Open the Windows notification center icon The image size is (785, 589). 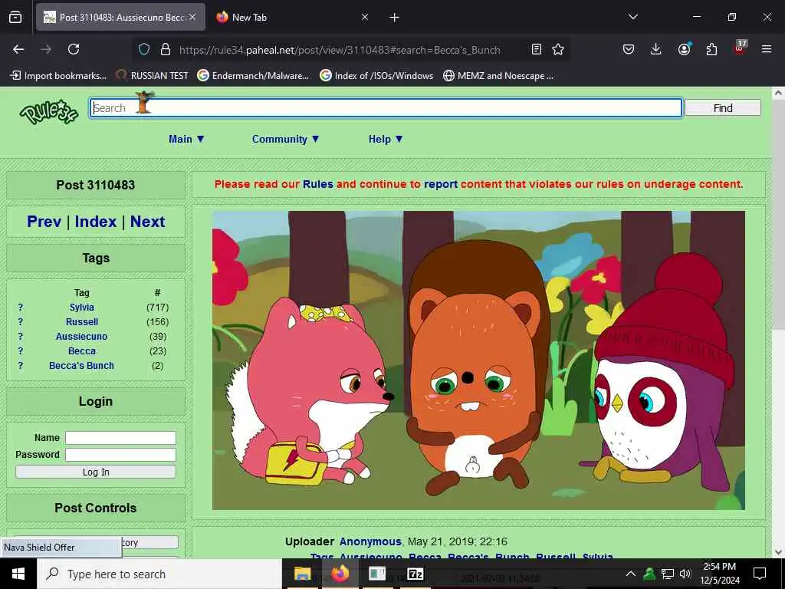click(x=760, y=574)
